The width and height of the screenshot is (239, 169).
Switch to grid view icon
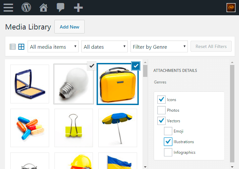21,47
